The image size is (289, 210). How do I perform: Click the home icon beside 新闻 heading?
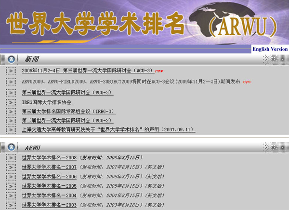click(x=12, y=59)
